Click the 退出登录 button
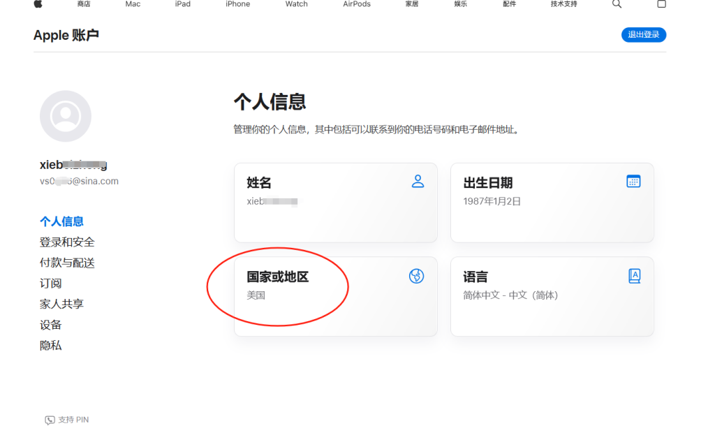 (643, 35)
